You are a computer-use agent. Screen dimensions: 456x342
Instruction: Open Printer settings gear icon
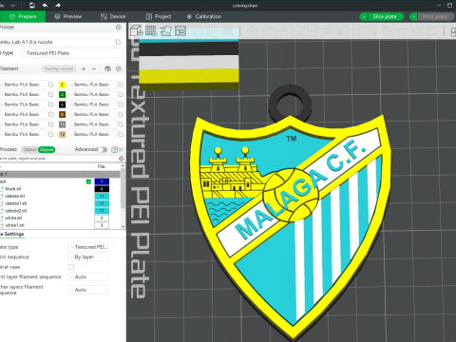119,28
